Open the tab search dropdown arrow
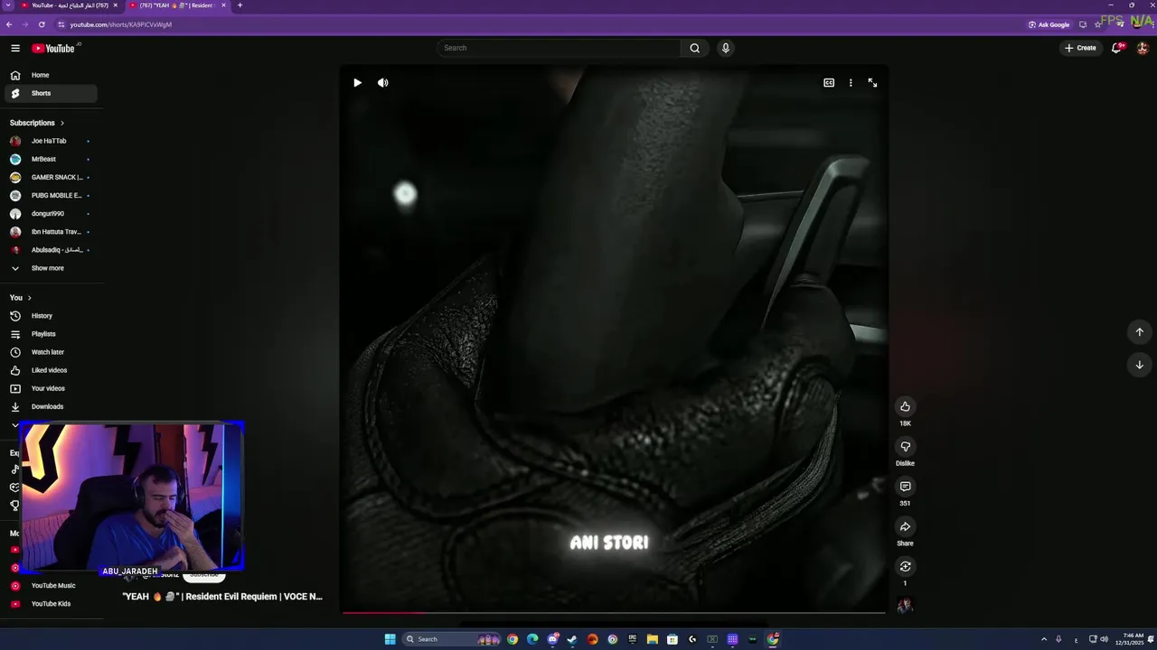The width and height of the screenshot is (1157, 650). (x=8, y=5)
